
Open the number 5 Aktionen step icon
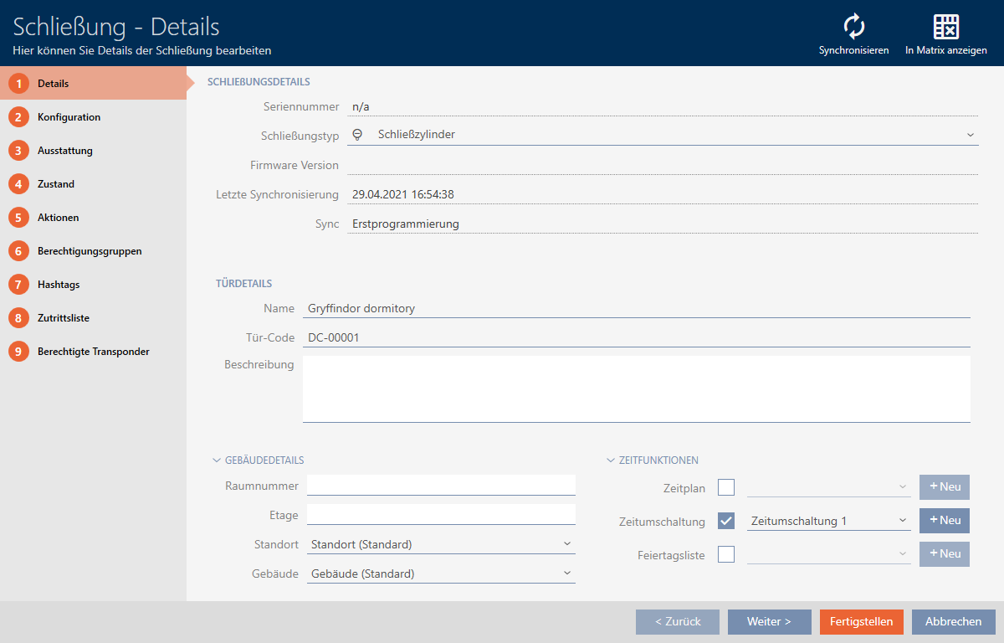(x=18, y=218)
